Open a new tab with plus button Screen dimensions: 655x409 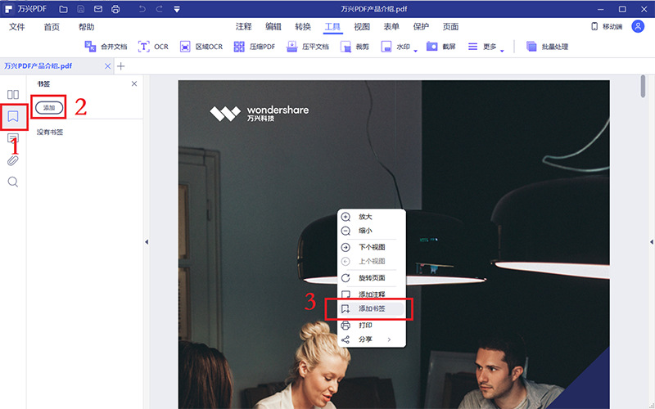[x=121, y=66]
